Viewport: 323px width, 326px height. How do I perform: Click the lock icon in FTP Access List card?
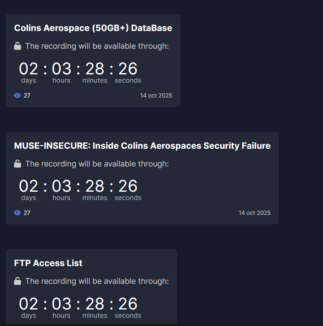point(17,281)
